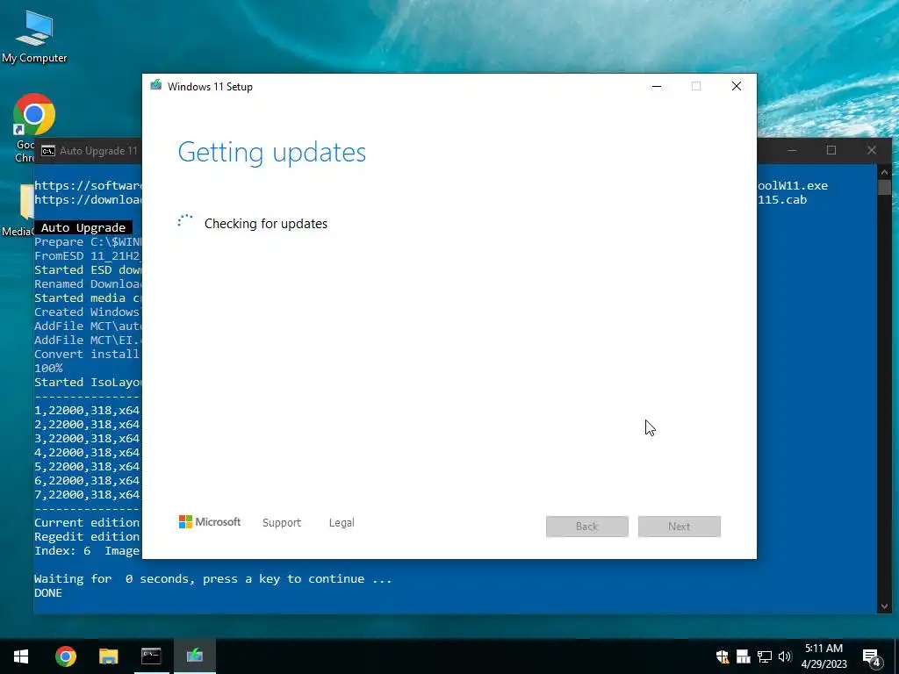Click the console row '7,22000,318,x64'
The image size is (899, 674).
click(x=87, y=495)
